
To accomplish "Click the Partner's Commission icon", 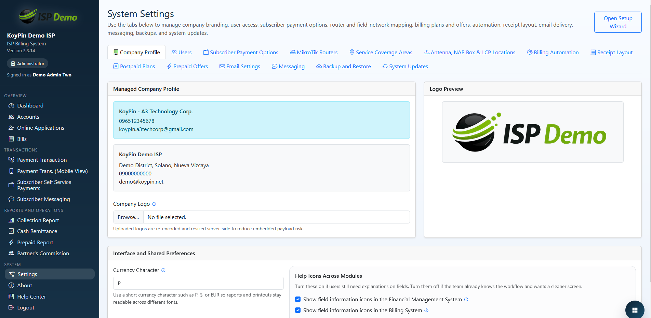I will (x=11, y=253).
